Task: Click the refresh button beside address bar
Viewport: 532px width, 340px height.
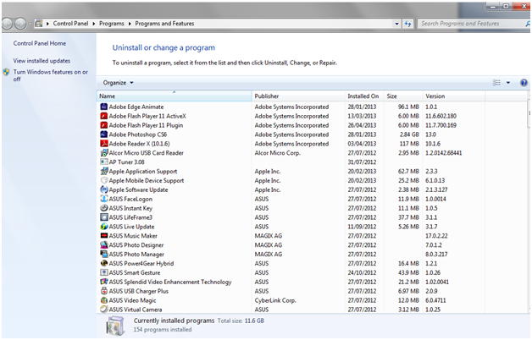Action: [407, 24]
